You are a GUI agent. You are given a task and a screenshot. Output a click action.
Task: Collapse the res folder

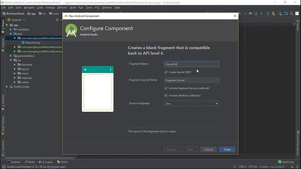pos(11,60)
